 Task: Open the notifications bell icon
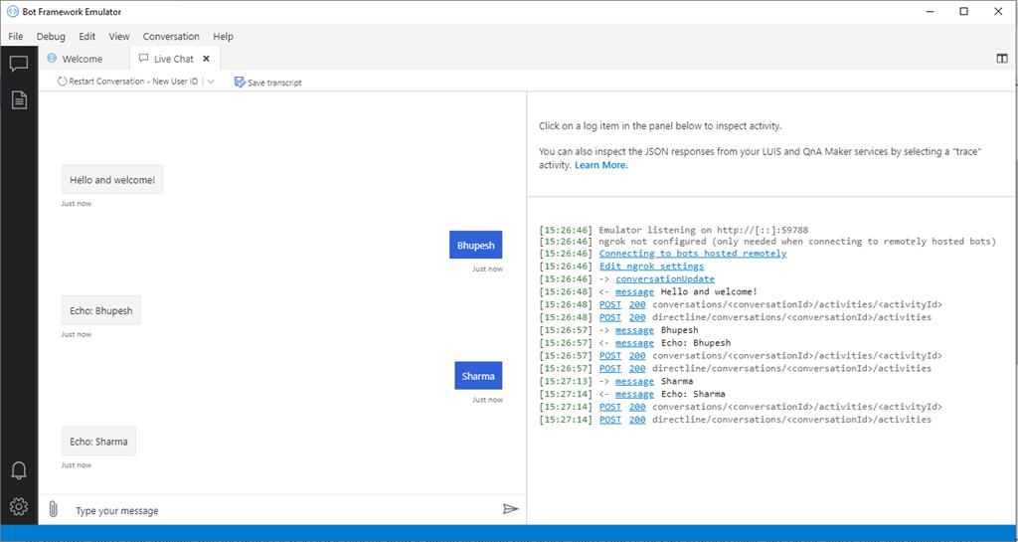click(x=19, y=470)
